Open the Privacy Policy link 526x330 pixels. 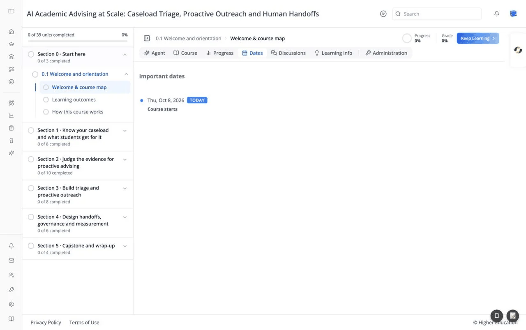[46, 323]
